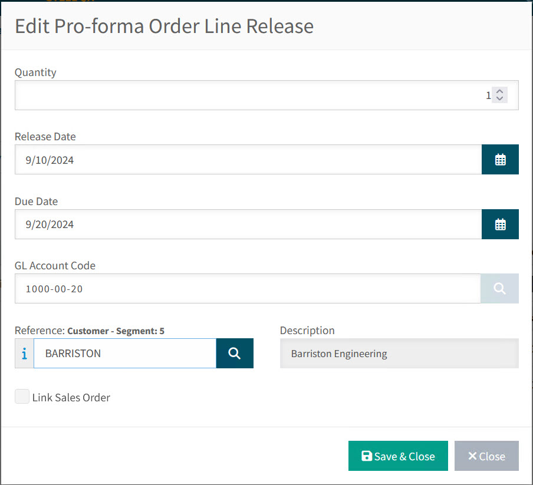Image resolution: width=533 pixels, height=485 pixels.
Task: Decrement Quantity using the down arrow
Action: click(x=499, y=98)
